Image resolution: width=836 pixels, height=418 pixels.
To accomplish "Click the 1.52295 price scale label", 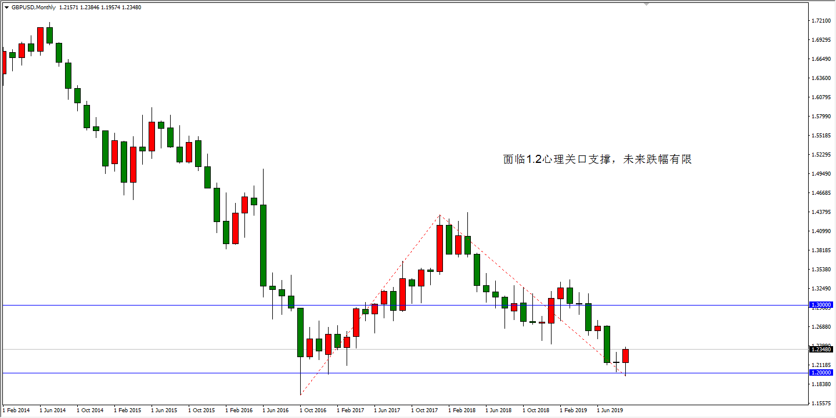I will coord(821,155).
